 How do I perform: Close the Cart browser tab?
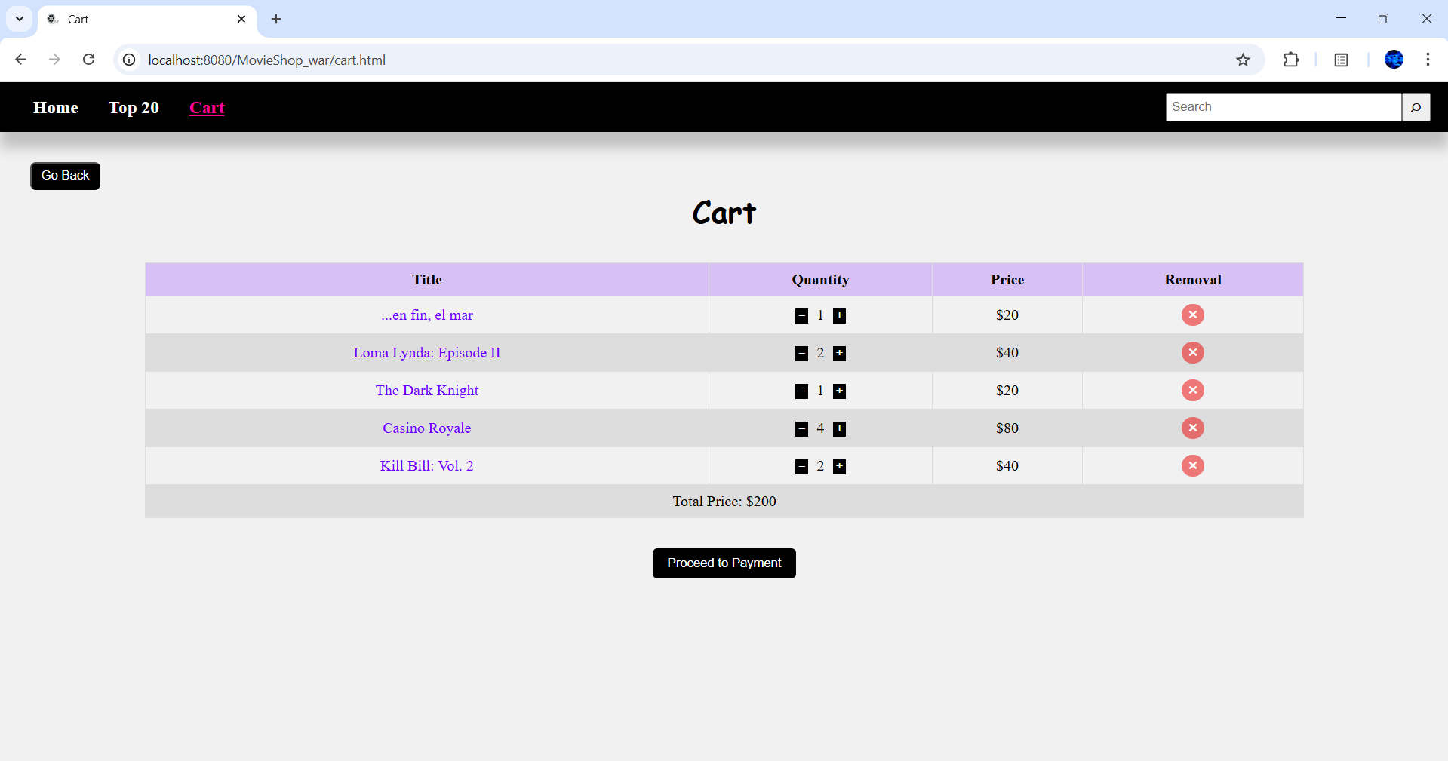(x=241, y=19)
